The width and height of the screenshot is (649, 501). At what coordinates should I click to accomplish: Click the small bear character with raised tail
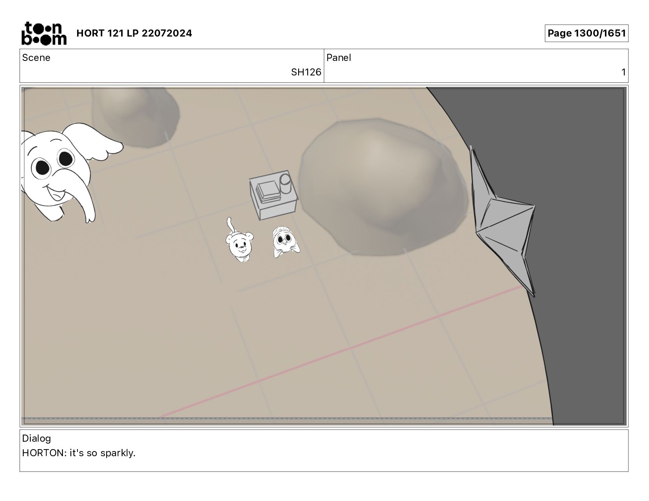coord(239,240)
